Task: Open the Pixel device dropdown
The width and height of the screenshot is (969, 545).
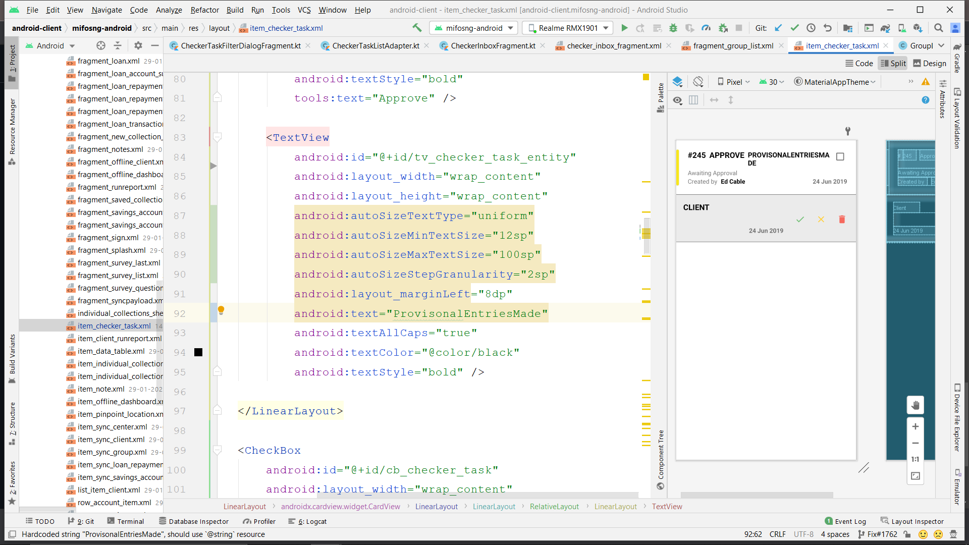Action: tap(734, 82)
